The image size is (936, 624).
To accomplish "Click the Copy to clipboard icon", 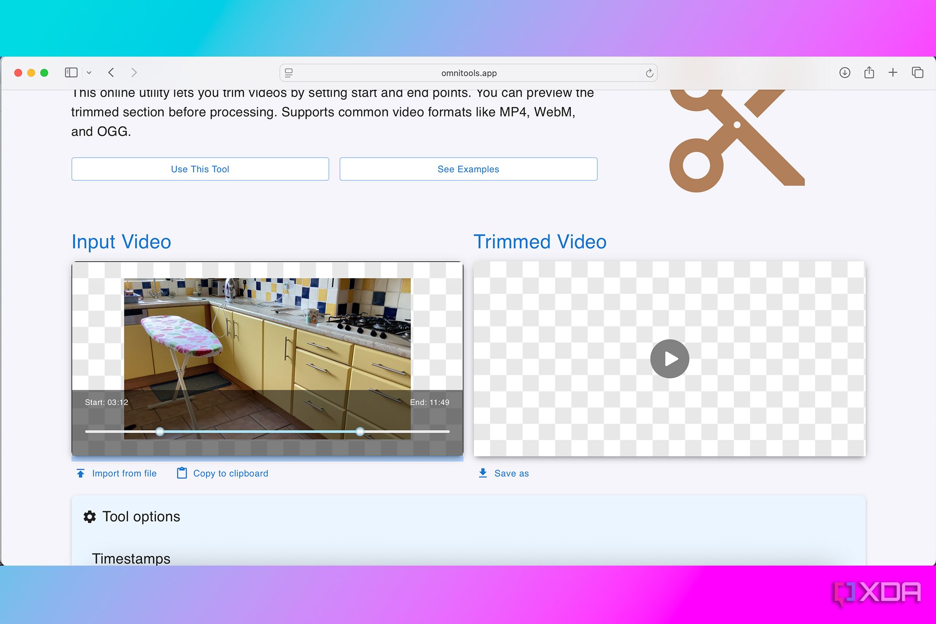I will point(182,473).
